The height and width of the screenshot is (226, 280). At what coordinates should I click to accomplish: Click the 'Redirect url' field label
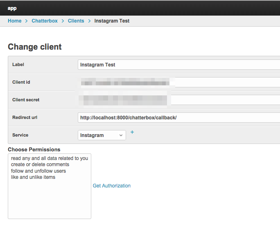(25, 118)
